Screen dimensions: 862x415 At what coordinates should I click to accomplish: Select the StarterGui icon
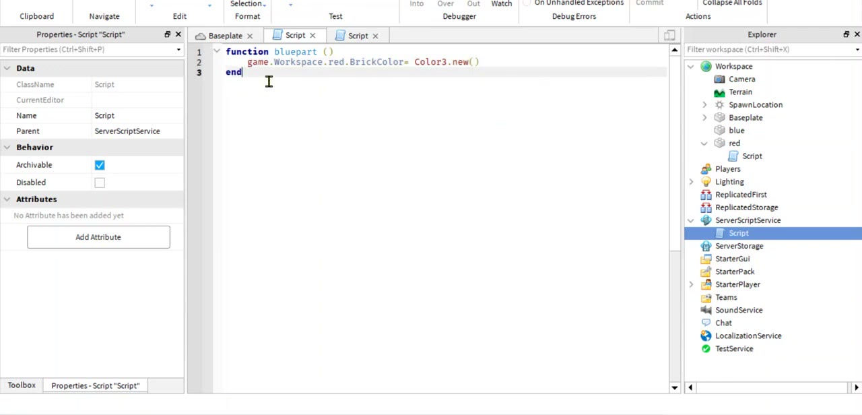pos(706,259)
